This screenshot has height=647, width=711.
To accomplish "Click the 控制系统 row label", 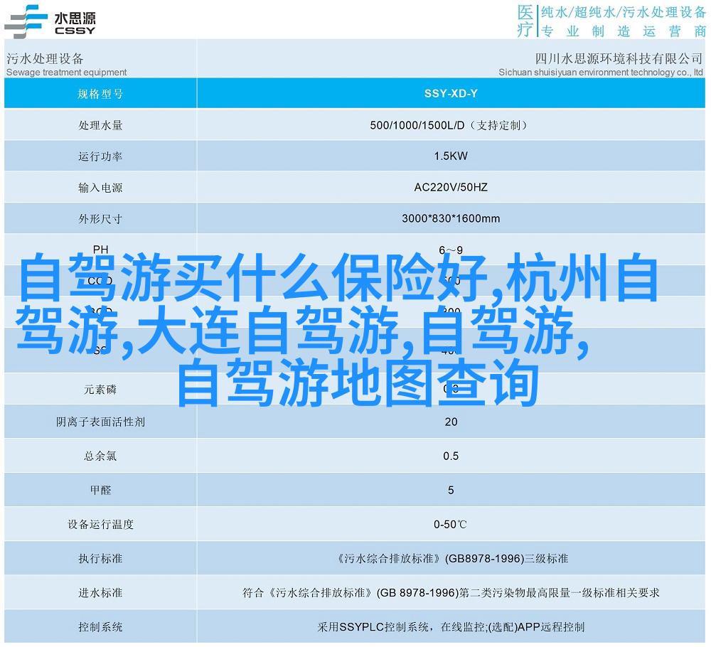I will tap(100, 627).
